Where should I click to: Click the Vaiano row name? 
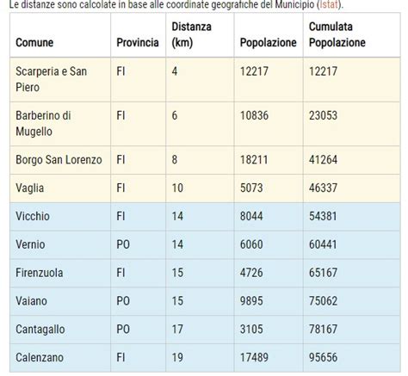(x=31, y=301)
